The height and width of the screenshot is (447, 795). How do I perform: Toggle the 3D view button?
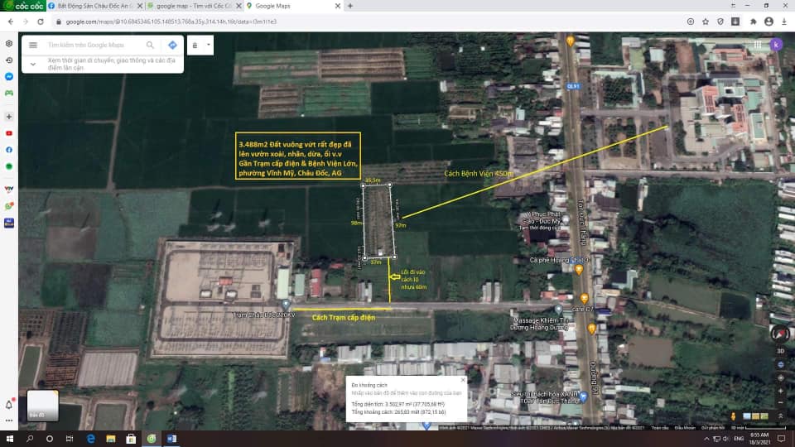(780, 351)
